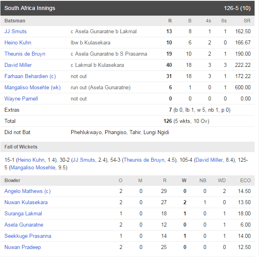259x257 pixels.
Task: Open Theunis de Bruyn fall-of-wicket link
Action: (x=144, y=160)
